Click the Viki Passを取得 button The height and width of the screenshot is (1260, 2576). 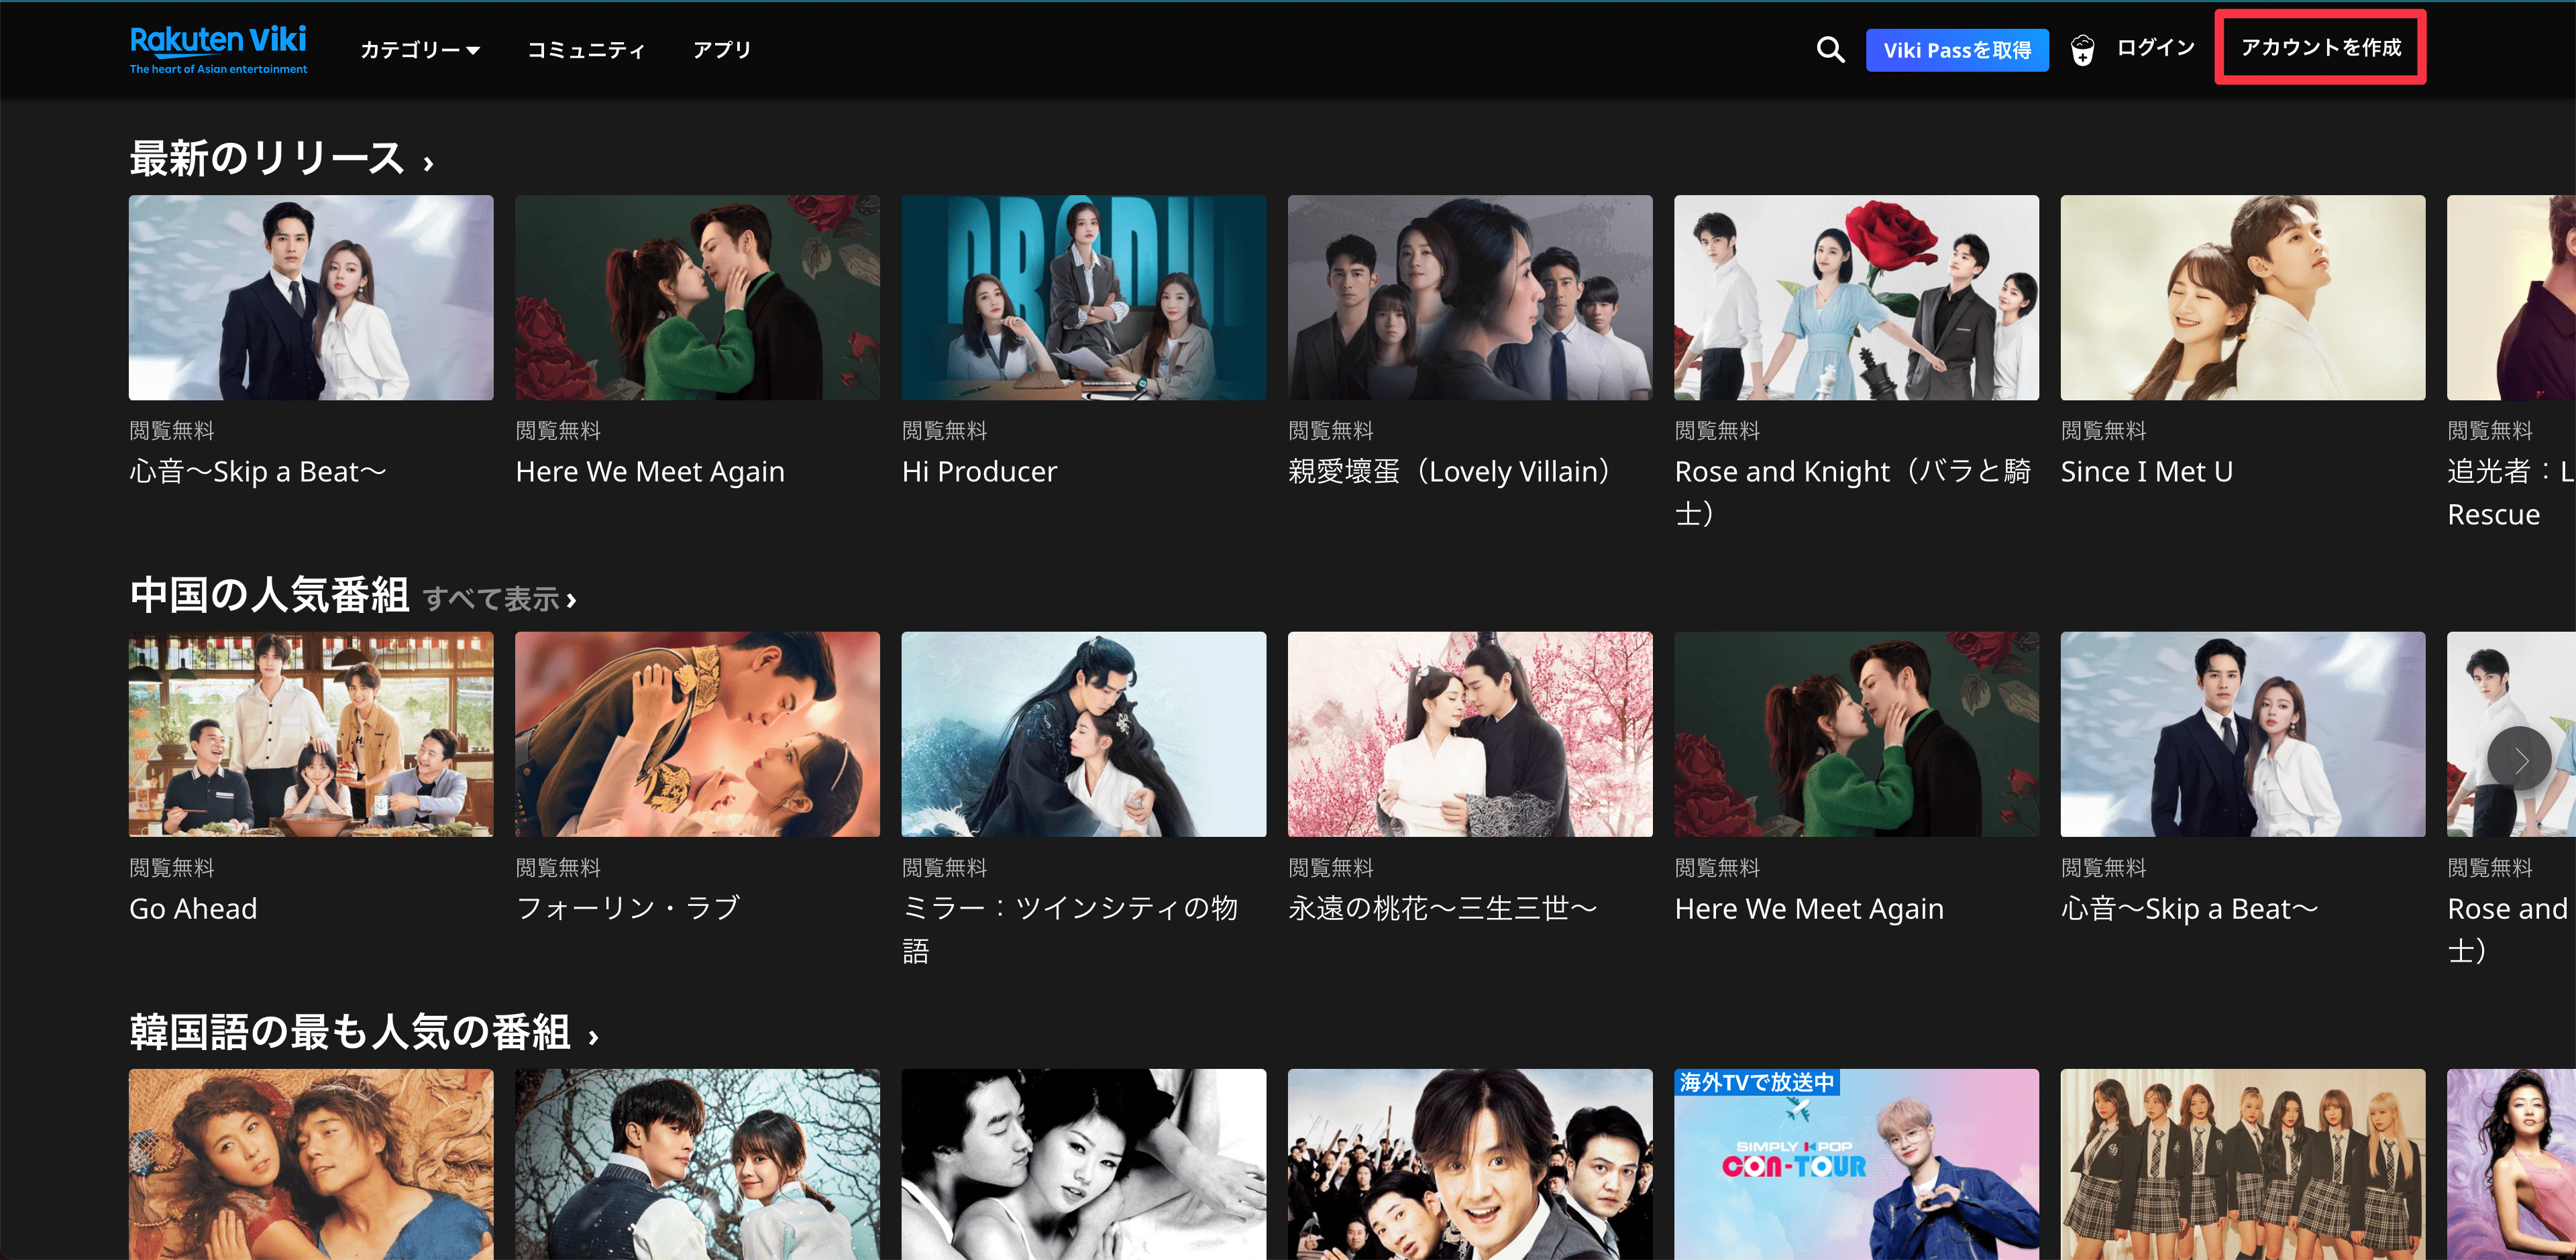pos(1957,50)
